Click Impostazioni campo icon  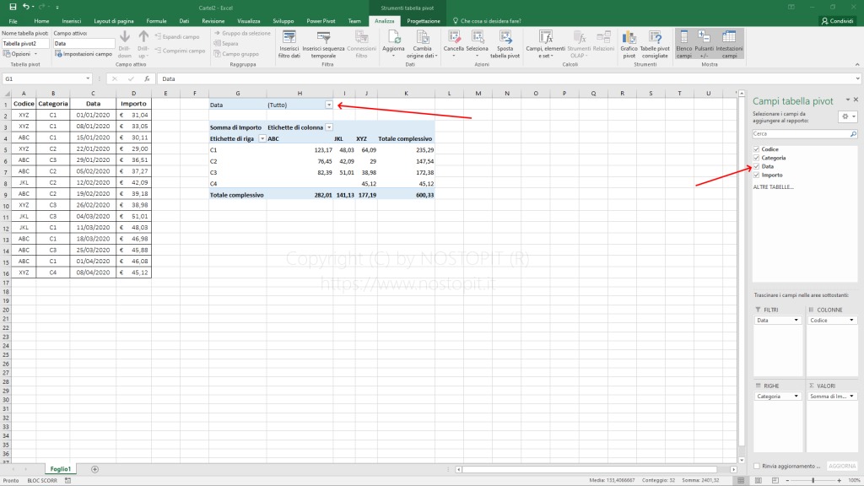(58, 54)
